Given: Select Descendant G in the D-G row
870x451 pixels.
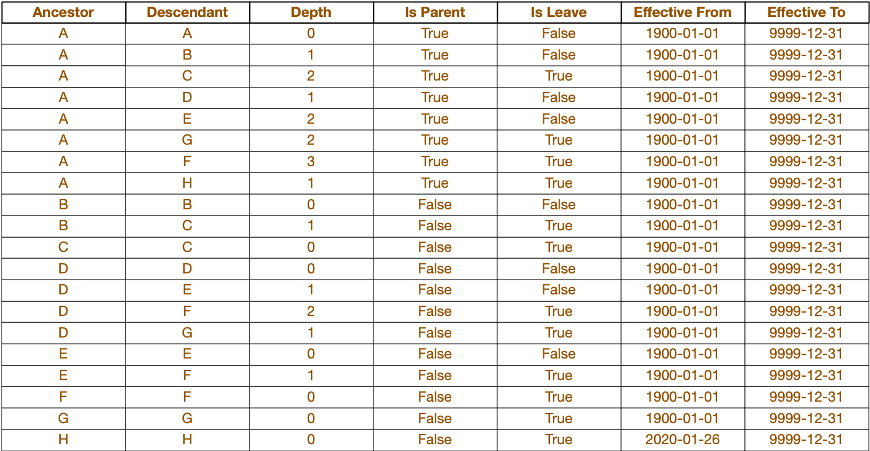Looking at the screenshot, I should point(187,333).
